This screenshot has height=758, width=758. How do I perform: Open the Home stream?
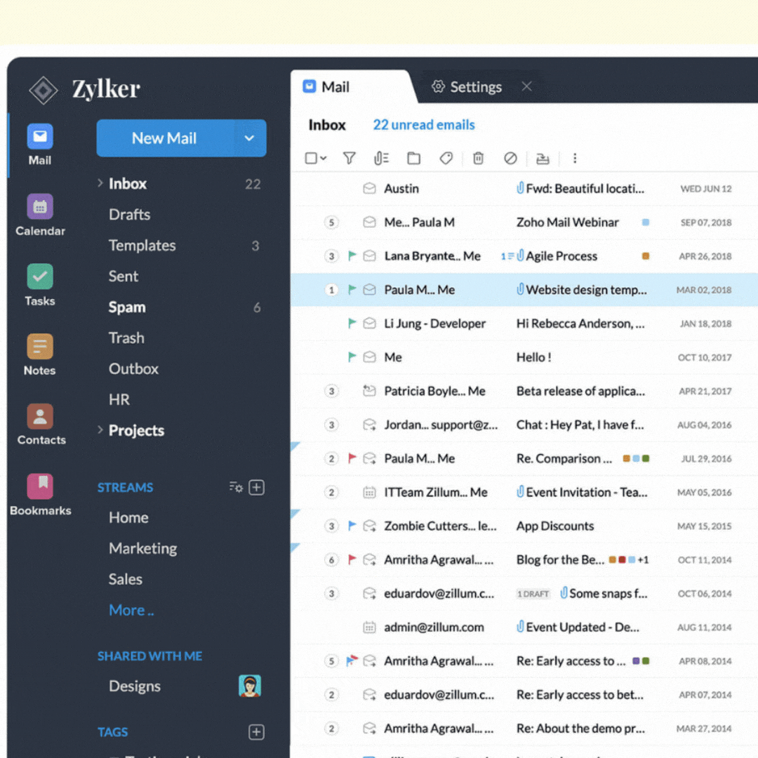[128, 518]
